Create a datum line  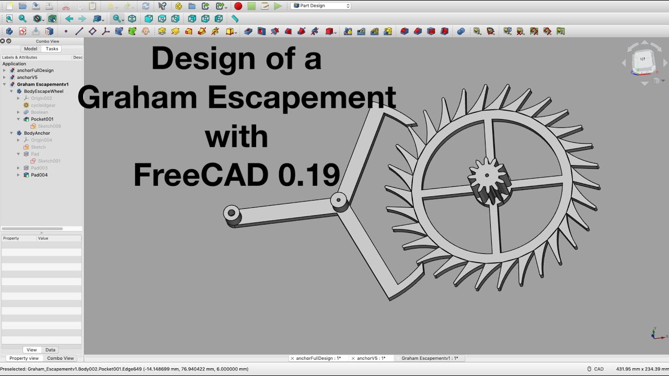(x=79, y=31)
